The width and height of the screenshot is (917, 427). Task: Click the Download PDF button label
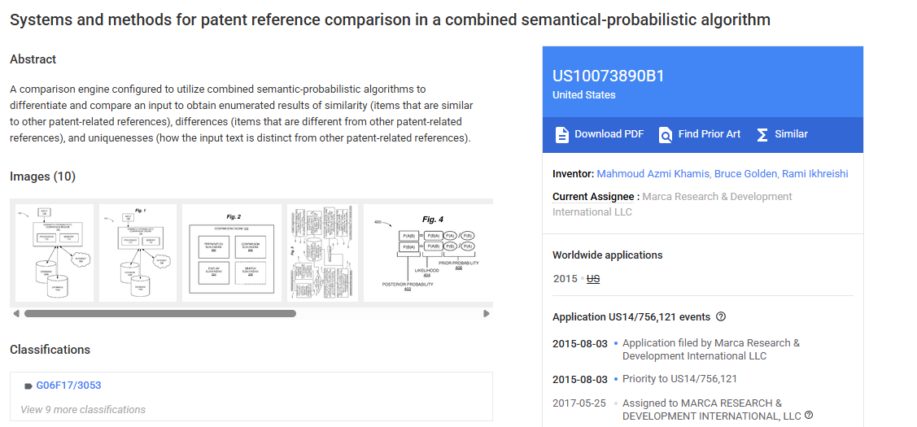coord(609,134)
